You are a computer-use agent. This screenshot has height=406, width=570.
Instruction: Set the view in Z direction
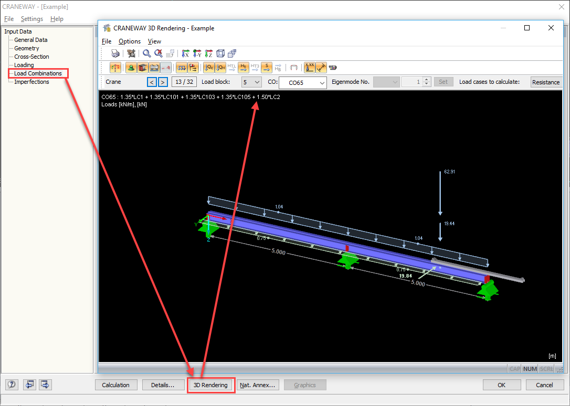pos(207,53)
